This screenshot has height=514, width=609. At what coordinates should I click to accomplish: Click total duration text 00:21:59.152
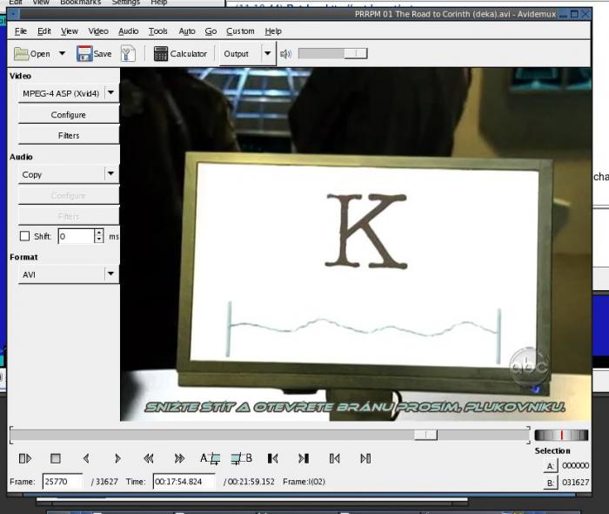coord(251,482)
